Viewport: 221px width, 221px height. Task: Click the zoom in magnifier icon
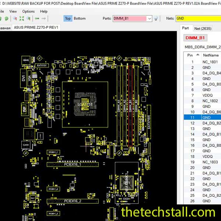pyautogui.click(x=29, y=18)
